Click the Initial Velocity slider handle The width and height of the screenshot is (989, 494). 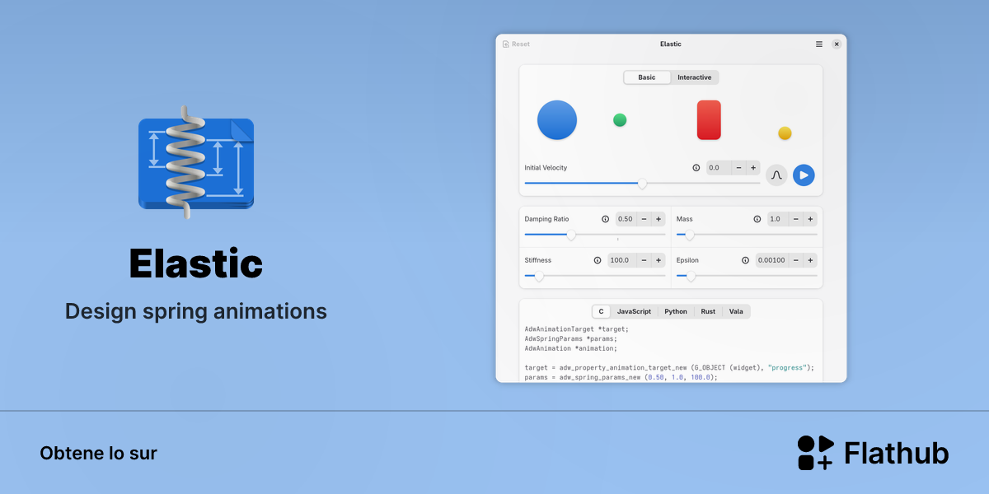pyautogui.click(x=643, y=184)
